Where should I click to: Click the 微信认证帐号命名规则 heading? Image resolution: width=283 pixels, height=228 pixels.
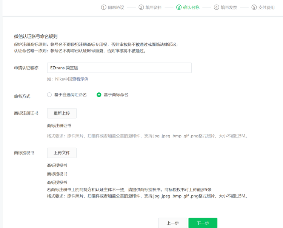point(36,37)
